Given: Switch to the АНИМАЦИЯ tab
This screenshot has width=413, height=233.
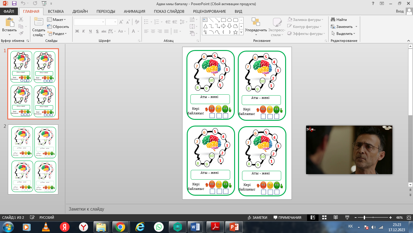Looking at the screenshot, I should (134, 12).
